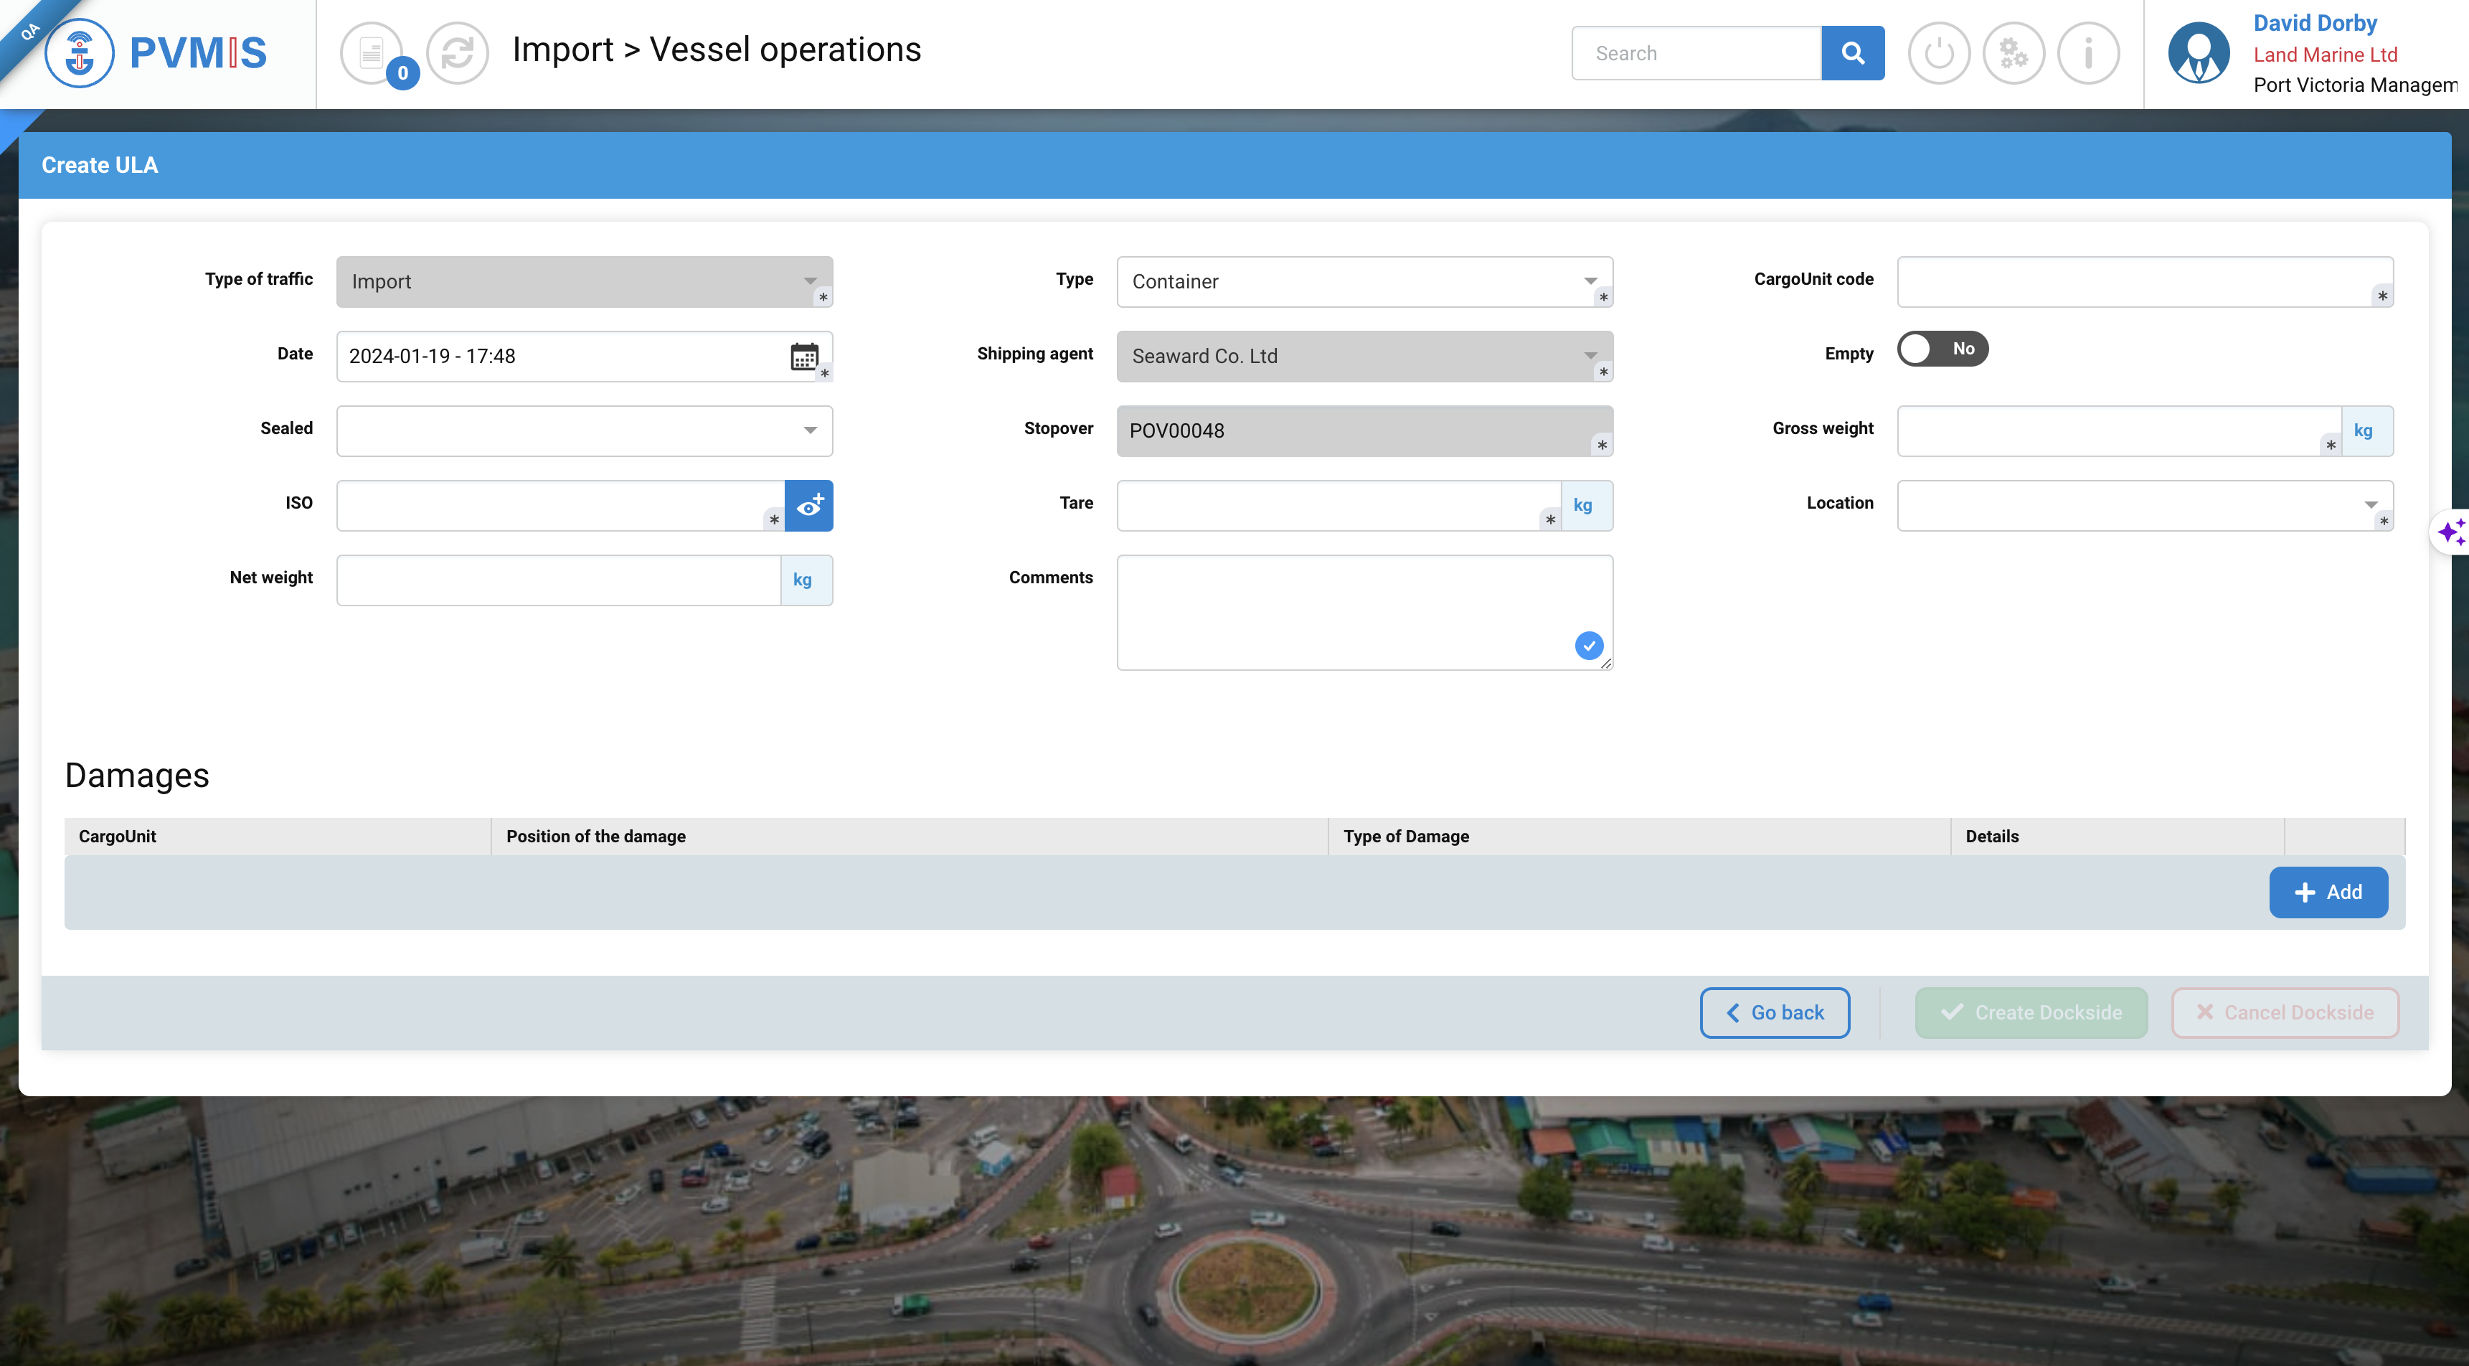This screenshot has width=2469, height=1366.
Task: Open the calendar picker for Date
Action: (x=803, y=357)
